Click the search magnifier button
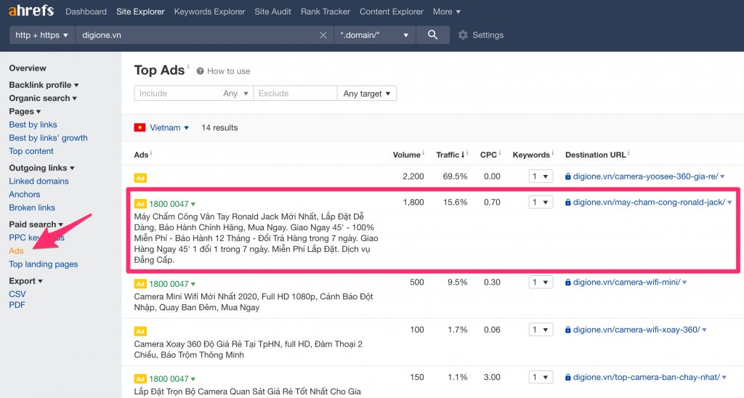This screenshot has width=744, height=398. tap(433, 35)
